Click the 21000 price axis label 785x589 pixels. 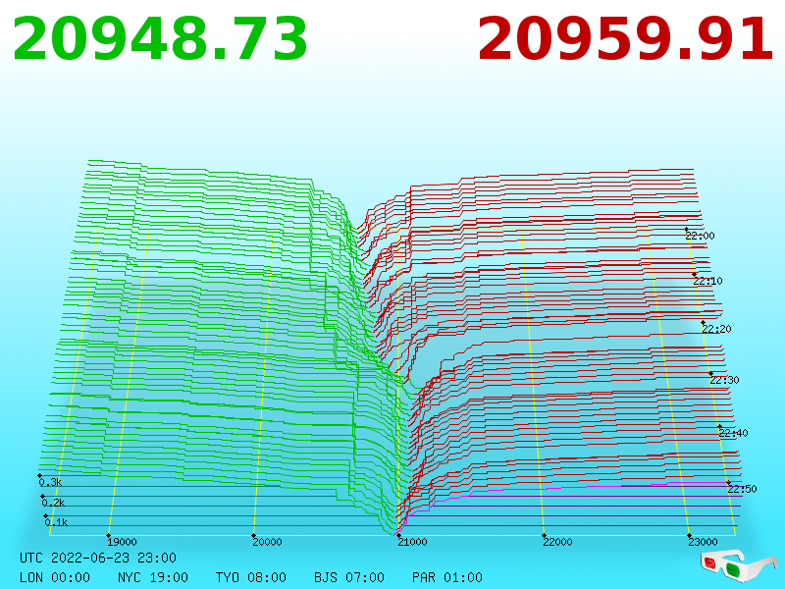412,542
